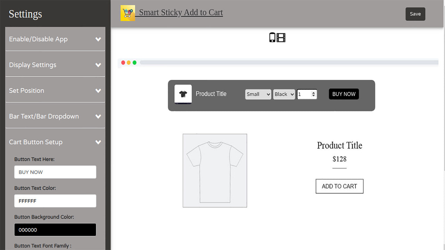
Task: Click the black Button Background Color swatch
Action: pyautogui.click(x=55, y=230)
